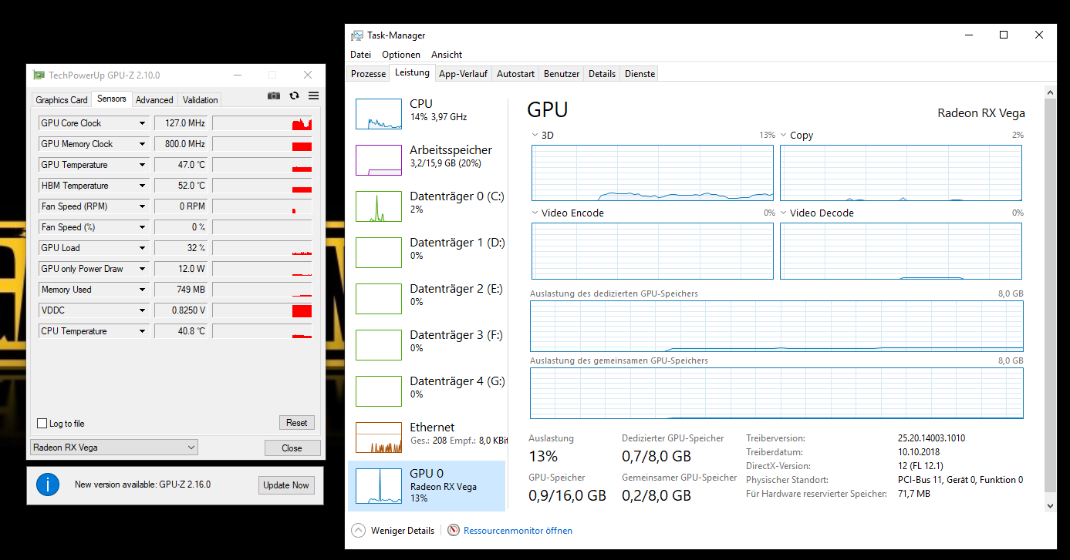Switch to Graphics Card tab in GPU-Z
The height and width of the screenshot is (560, 1070).
(x=62, y=100)
